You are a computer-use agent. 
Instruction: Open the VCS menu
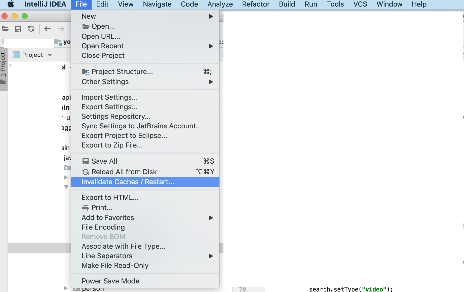pyautogui.click(x=360, y=4)
